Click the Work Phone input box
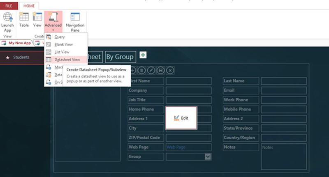 click(284, 100)
